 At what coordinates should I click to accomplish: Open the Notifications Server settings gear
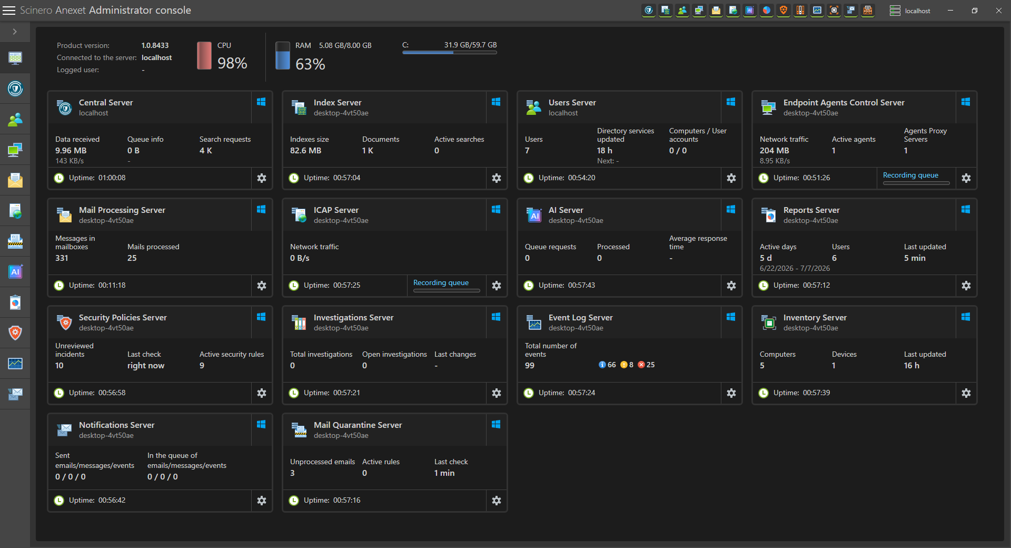coord(262,501)
